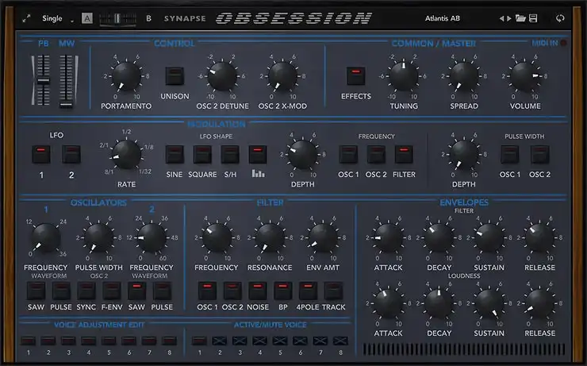Click the pitch bend PB slider
Screen dimensions: 587x366
[x=44, y=80]
